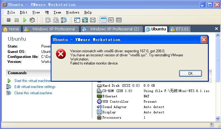
Task: Click the Sound Adapter speaker icon
Action: (99, 107)
